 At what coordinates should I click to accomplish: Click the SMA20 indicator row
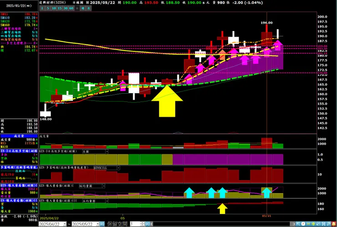point(19,21)
